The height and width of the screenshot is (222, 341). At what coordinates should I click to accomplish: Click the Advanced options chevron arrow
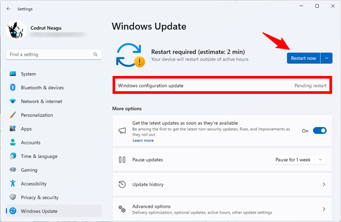pyautogui.click(x=324, y=209)
